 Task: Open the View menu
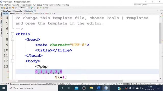(9, 5)
